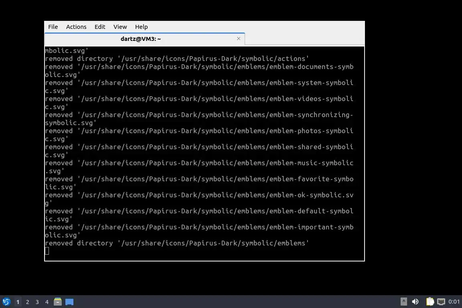Viewport: 462px width, 308px height.
Task: Click the line "removed directory ... symbolic/actions'"
Action: point(177,59)
